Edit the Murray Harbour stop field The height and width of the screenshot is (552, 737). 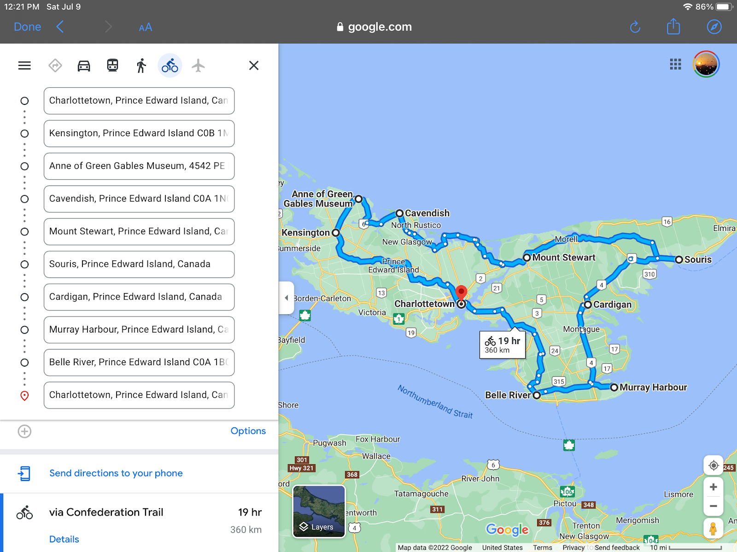point(139,330)
